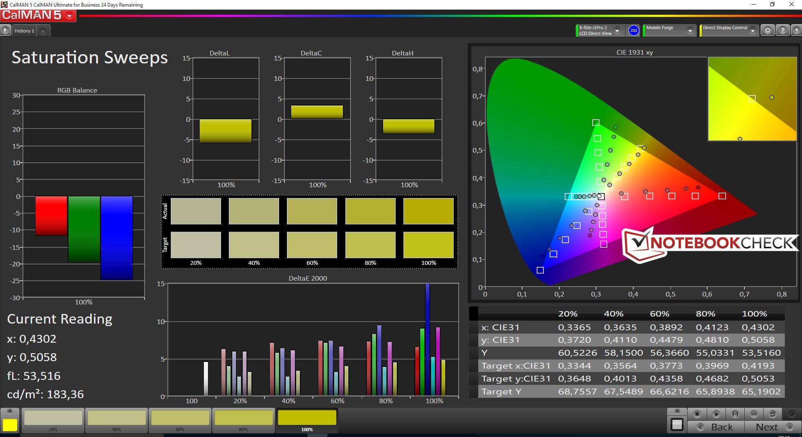Click value 0,5058 in y: CIE31 row

tap(758, 340)
